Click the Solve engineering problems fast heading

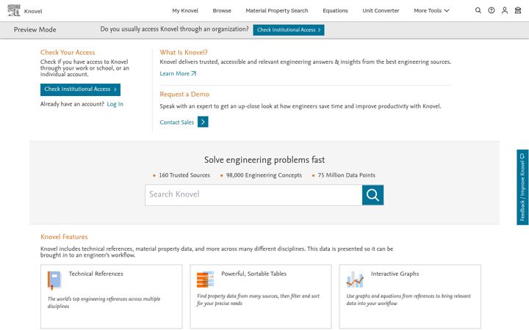coord(264,160)
